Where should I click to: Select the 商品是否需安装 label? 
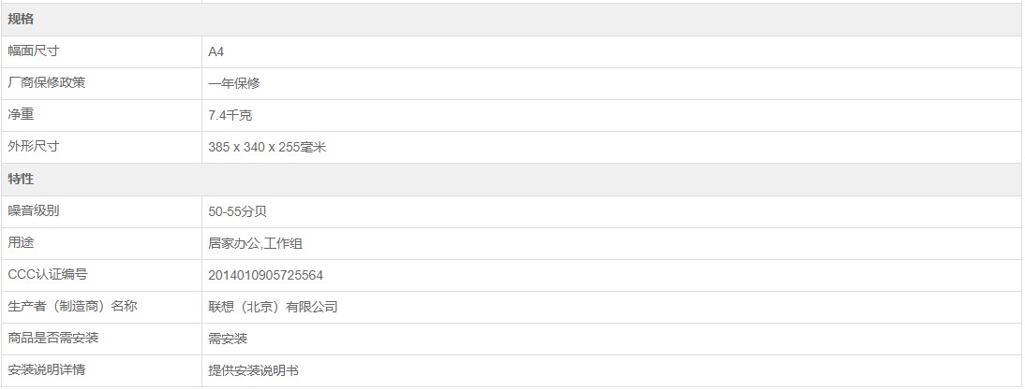tap(53, 339)
